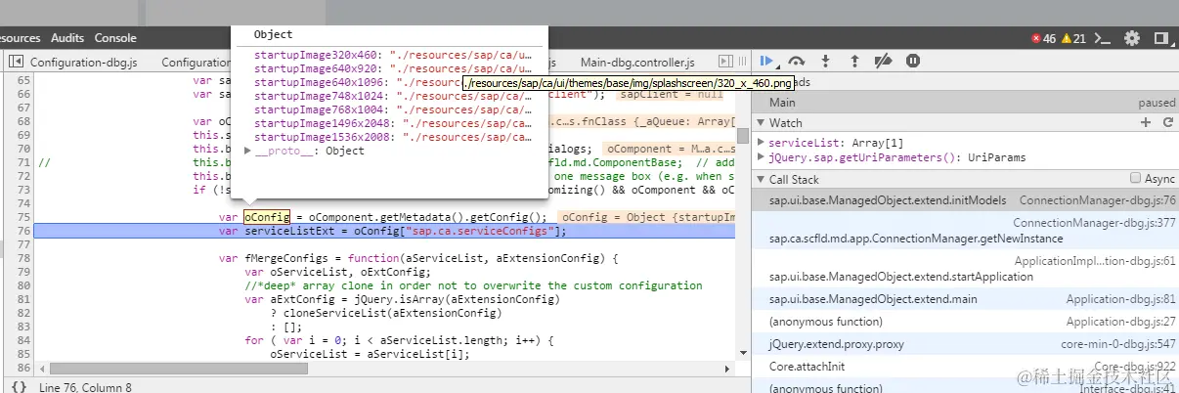Switch to Main-dbg.controller.js file tab
Viewport: 1179px width, 393px height.
[636, 63]
